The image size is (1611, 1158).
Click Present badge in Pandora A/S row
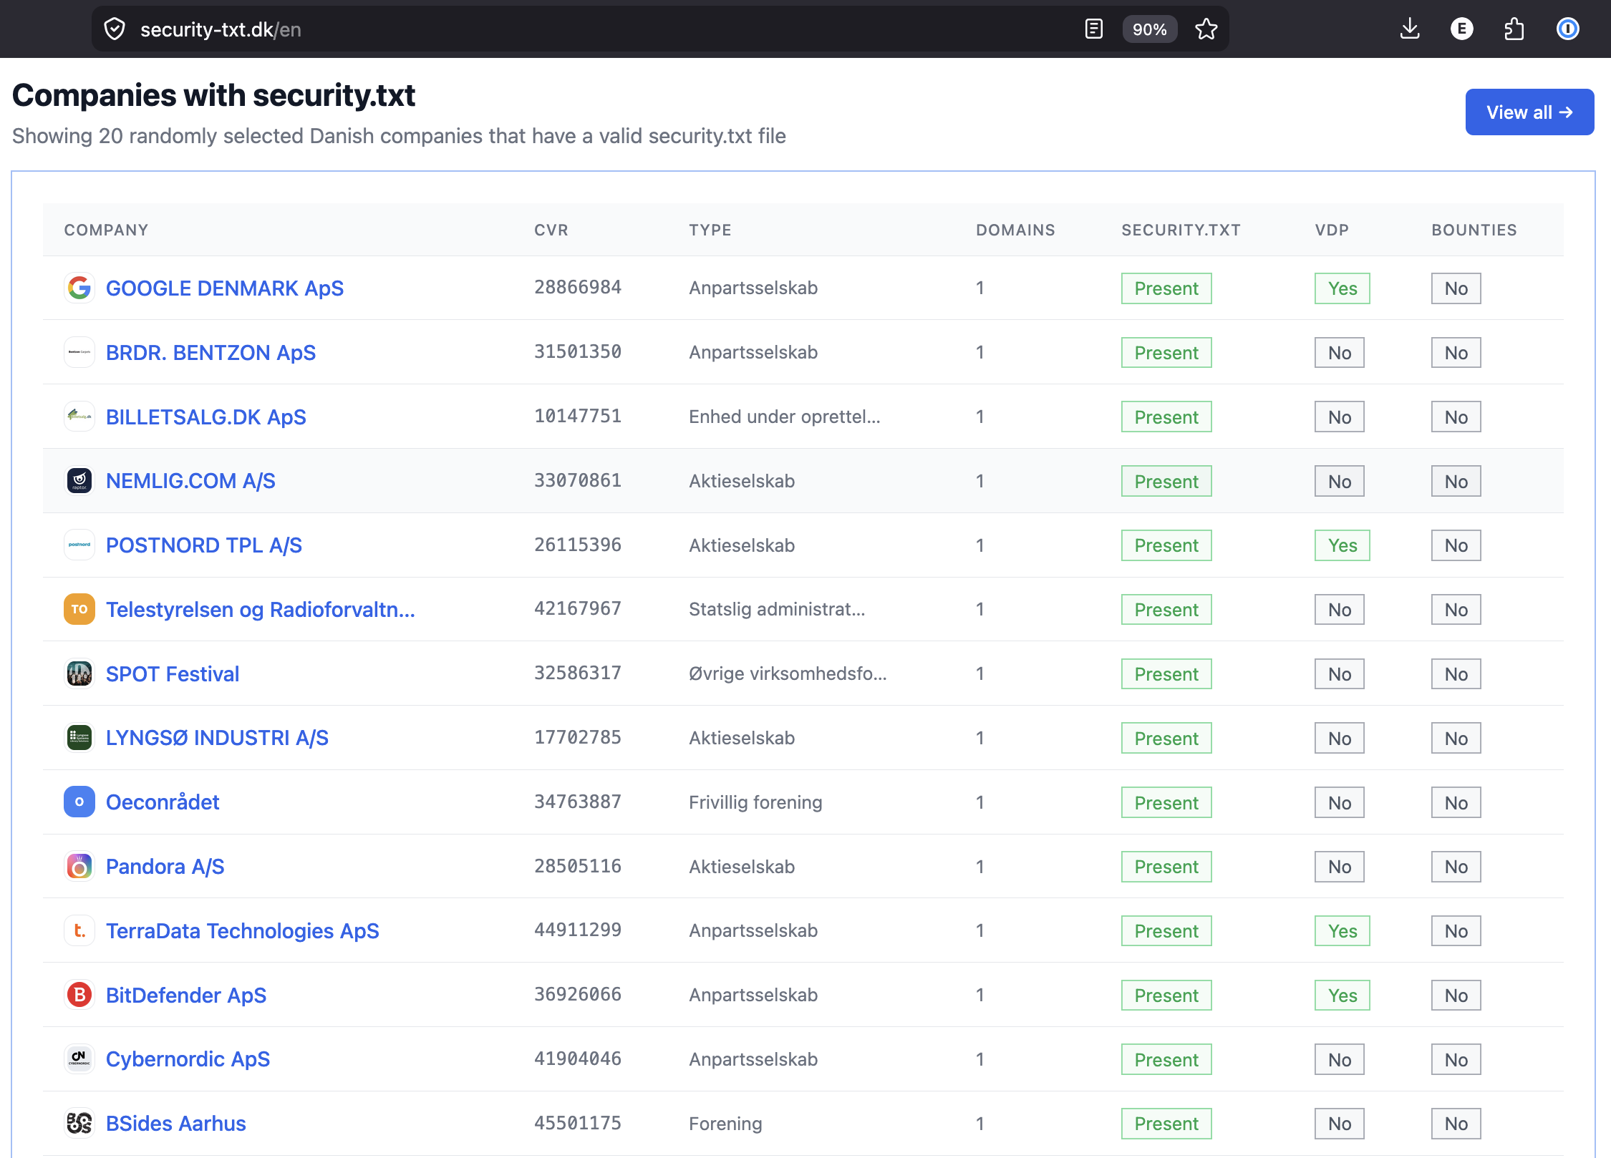(1166, 867)
